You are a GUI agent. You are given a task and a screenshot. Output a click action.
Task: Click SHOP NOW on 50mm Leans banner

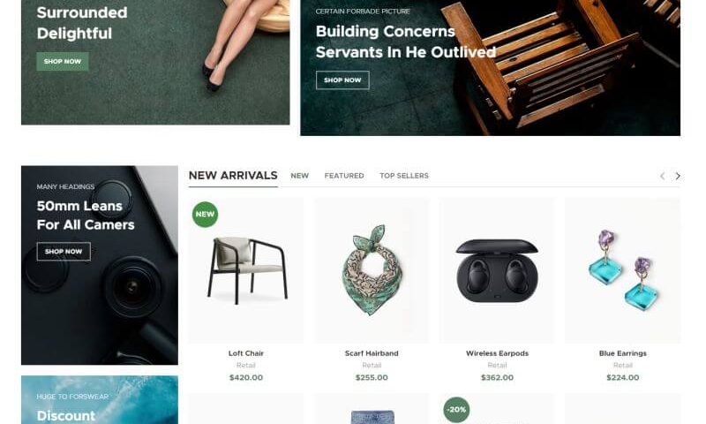tap(64, 252)
